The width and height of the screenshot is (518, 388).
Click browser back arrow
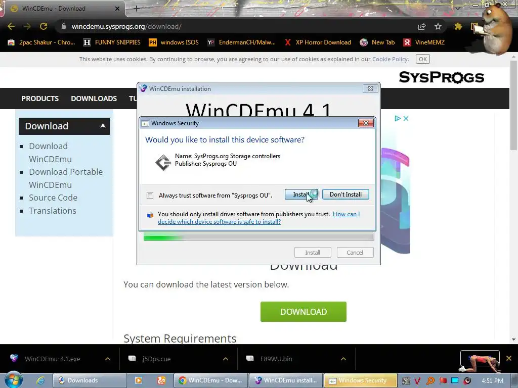(x=11, y=26)
